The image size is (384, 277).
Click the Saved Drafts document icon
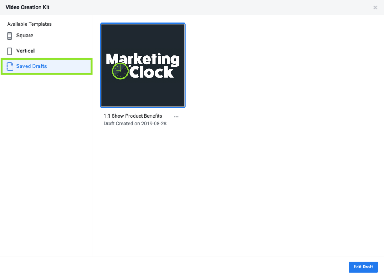pos(10,66)
